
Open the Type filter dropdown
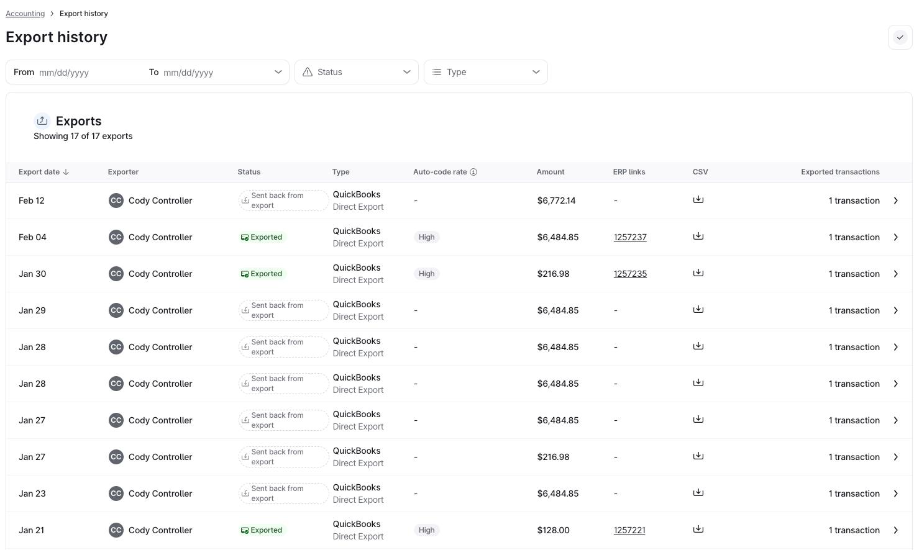(485, 72)
